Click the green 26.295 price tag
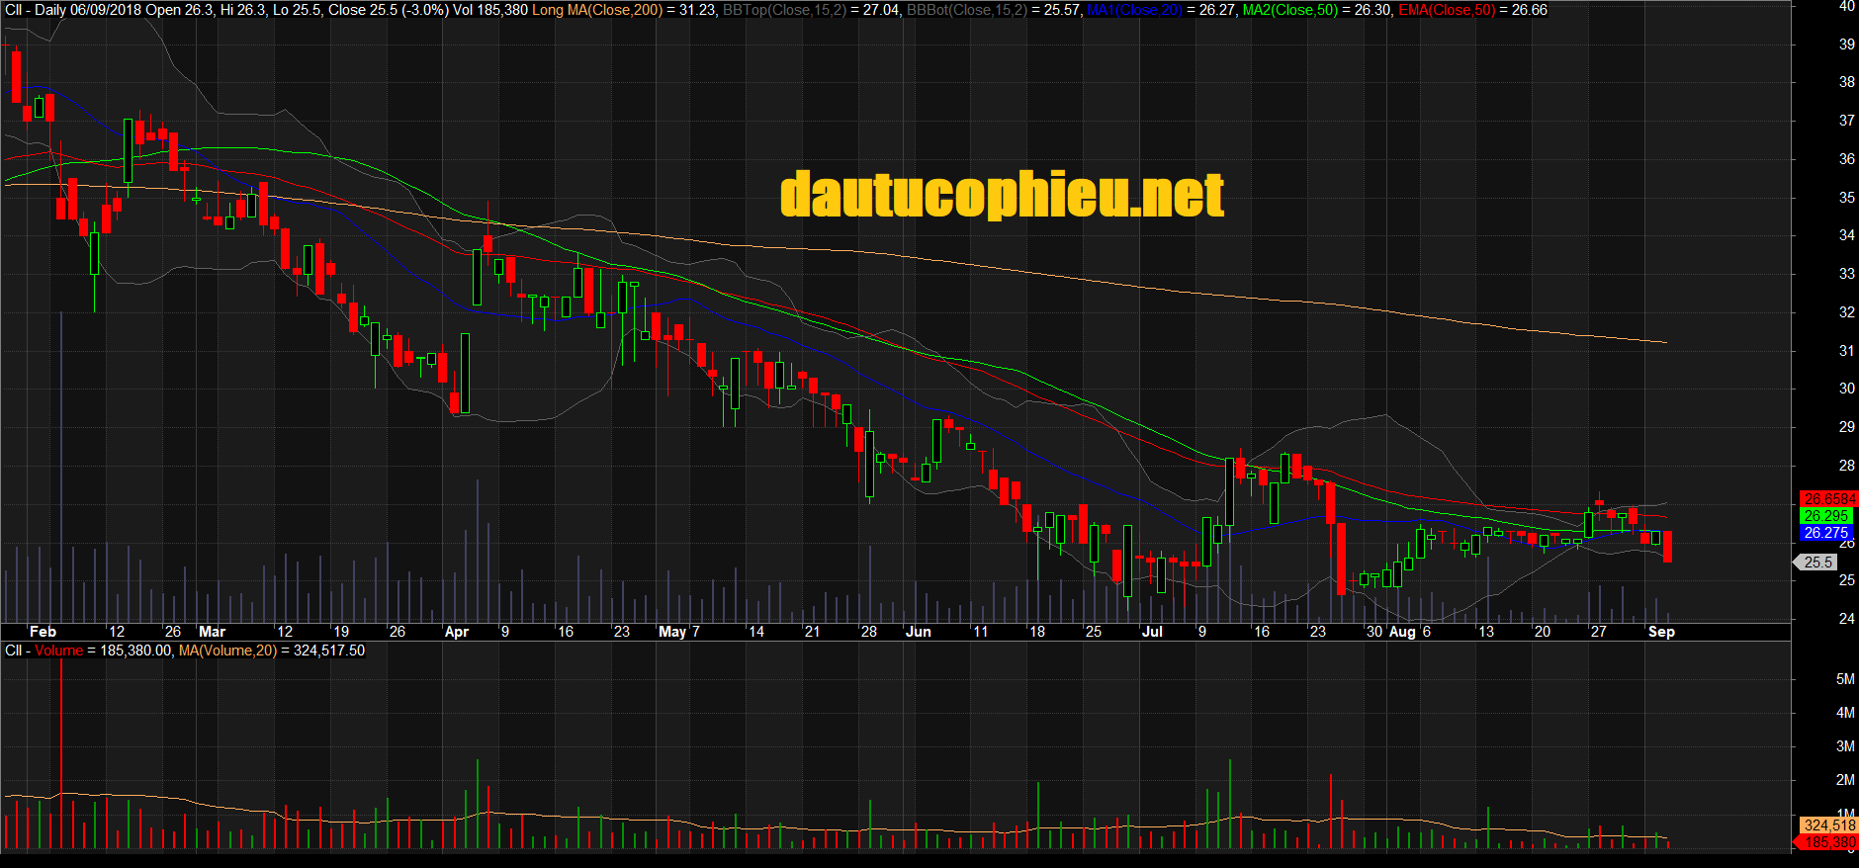This screenshot has height=868, width=1859. 1825,516
